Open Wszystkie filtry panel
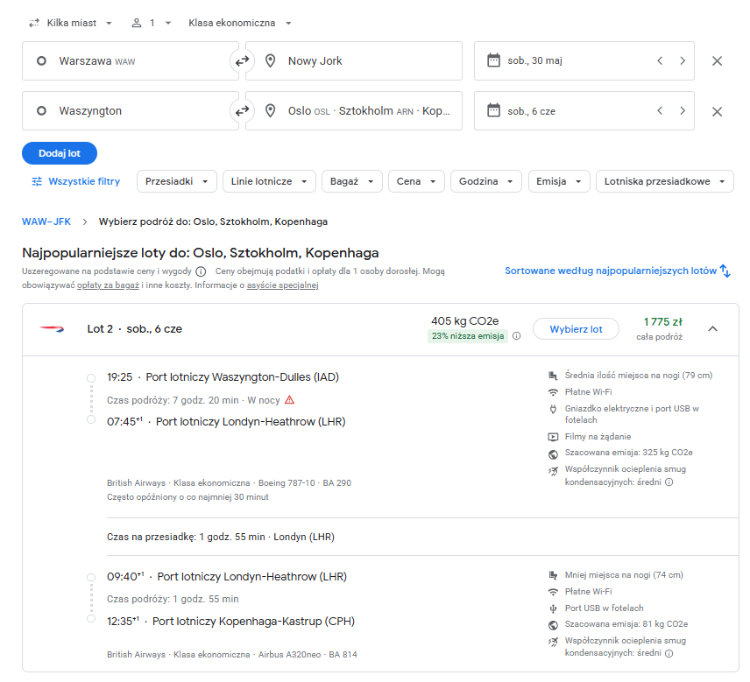750x682 pixels. (75, 181)
